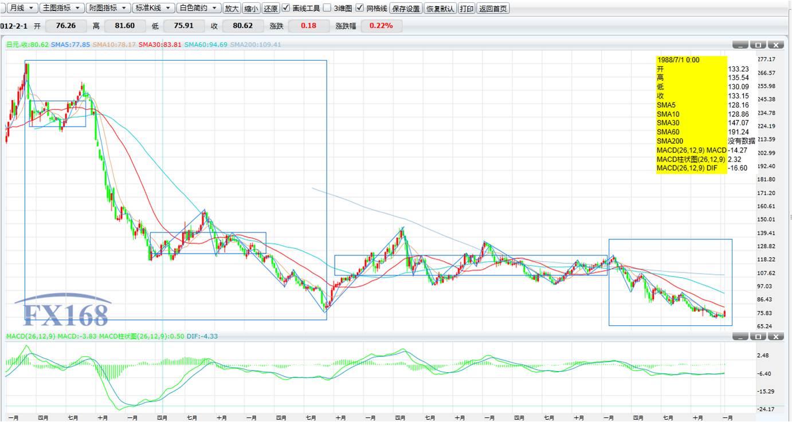Minimize the main candlestick chart panel
The height and width of the screenshot is (422, 792).
(x=741, y=45)
